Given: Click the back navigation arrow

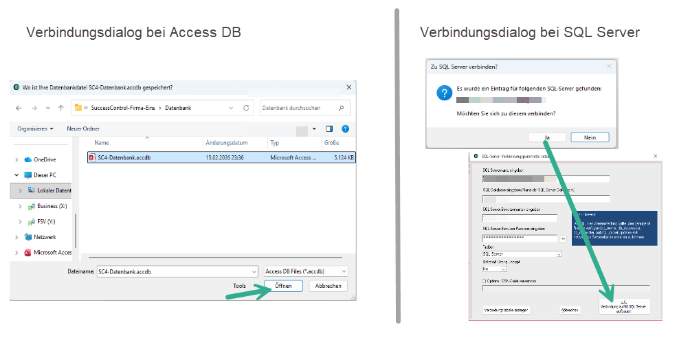Looking at the screenshot, I should [18, 108].
